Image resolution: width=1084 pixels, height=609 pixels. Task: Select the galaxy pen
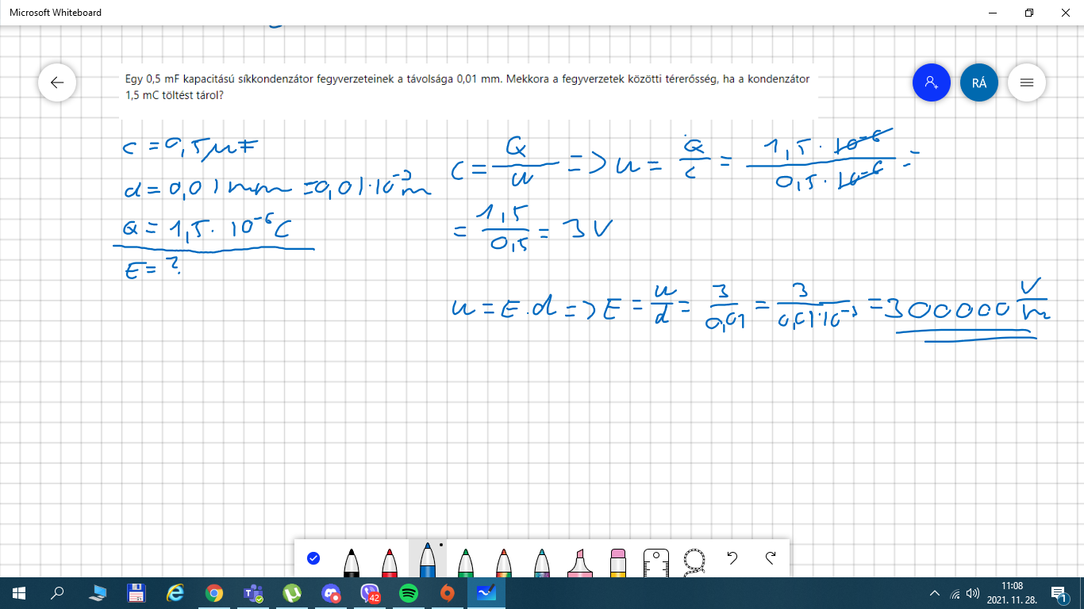pos(542,561)
